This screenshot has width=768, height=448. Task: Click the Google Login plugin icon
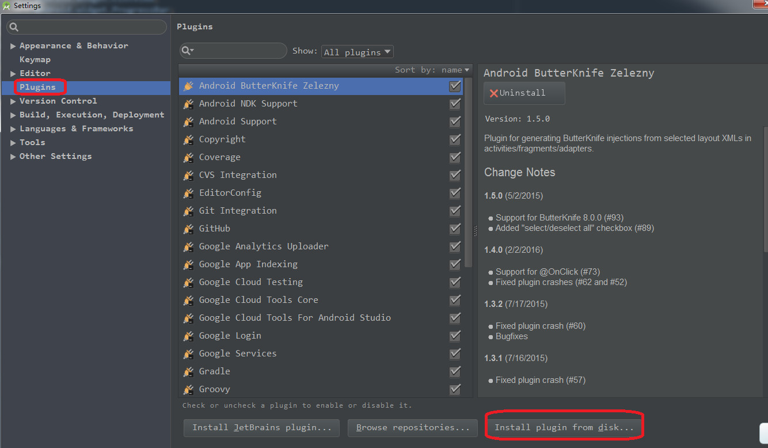(188, 336)
